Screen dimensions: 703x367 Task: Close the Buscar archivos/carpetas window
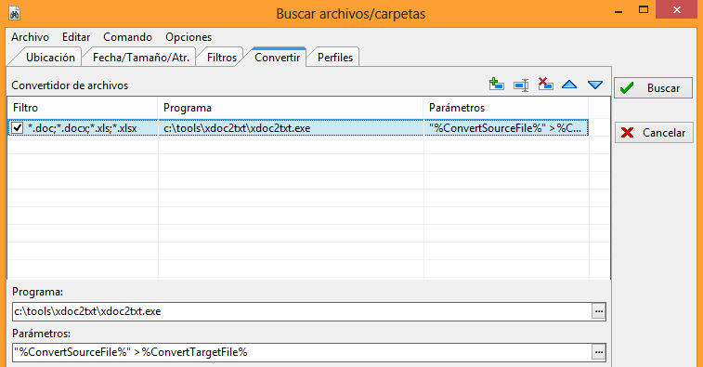tap(677, 9)
